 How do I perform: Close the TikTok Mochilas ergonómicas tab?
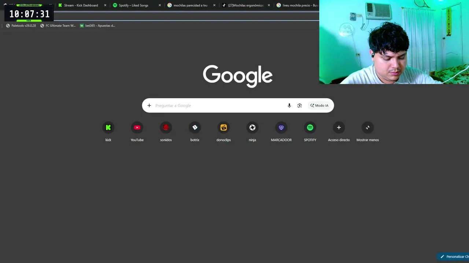click(269, 5)
